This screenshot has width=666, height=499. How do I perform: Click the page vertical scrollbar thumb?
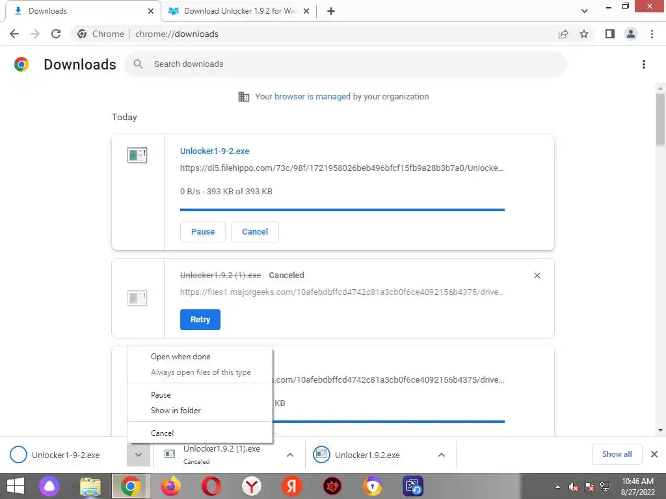click(x=660, y=120)
